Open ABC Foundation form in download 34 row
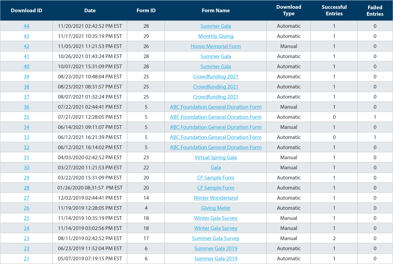This screenshot has height=264, width=393. click(216, 127)
